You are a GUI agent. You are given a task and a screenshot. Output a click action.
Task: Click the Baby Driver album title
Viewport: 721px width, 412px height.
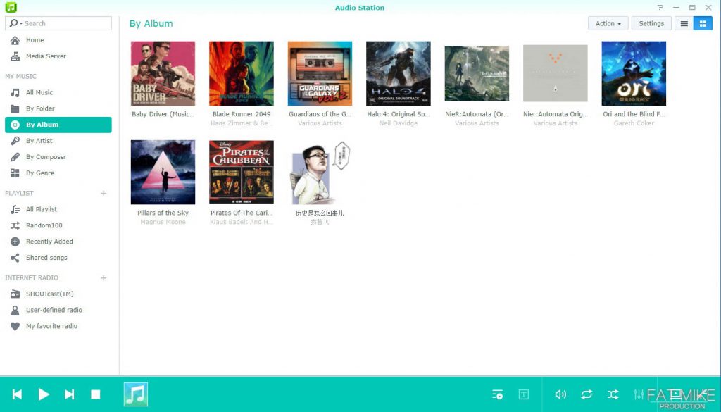pos(163,114)
